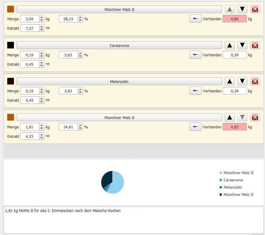
Task: Click the first Münchner Malz II name button
Action: point(119,9)
